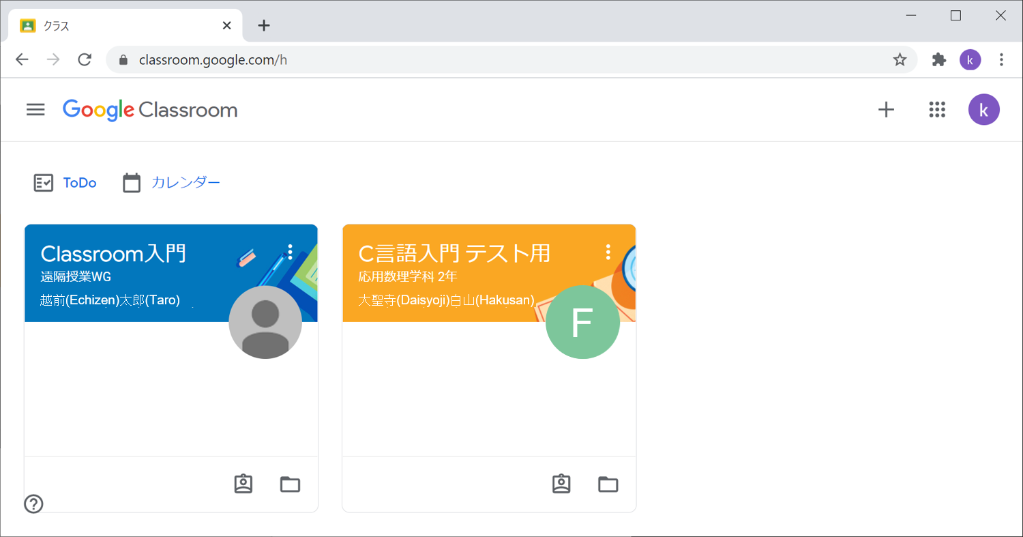Click the gray teacher avatar on Classroom入門
This screenshot has height=537, width=1023.
(265, 322)
